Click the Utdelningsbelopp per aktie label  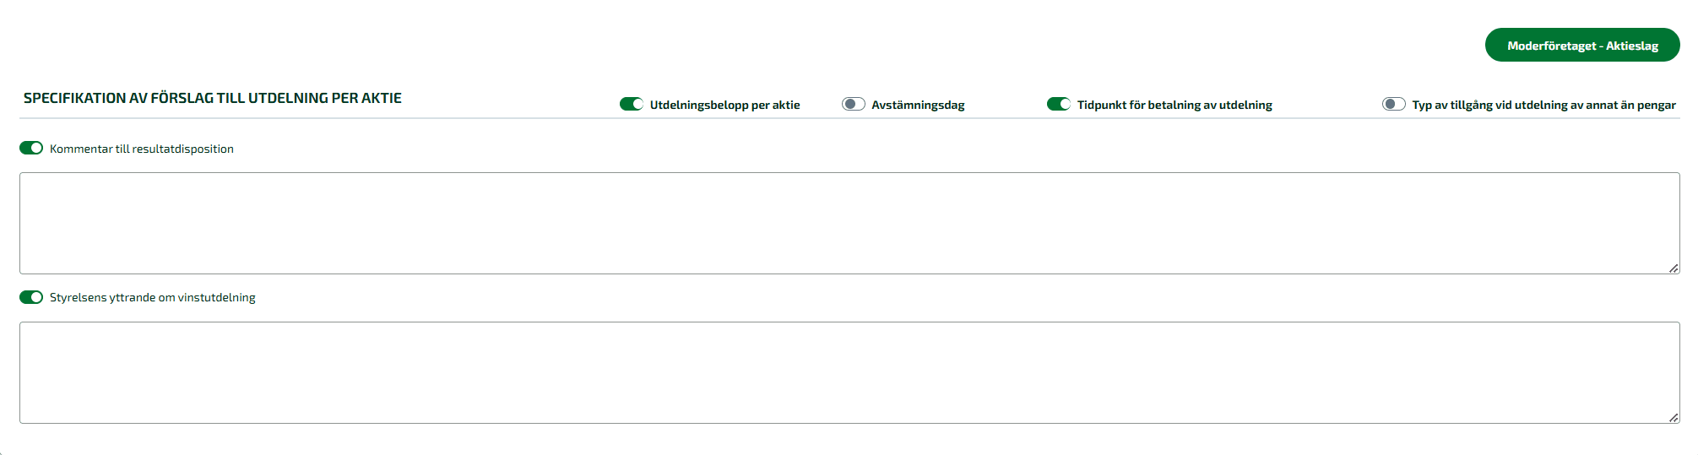pyautogui.click(x=725, y=105)
